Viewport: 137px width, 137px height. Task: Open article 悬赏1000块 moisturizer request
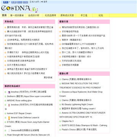[83, 36]
